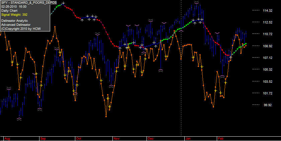Click the SPY symbol title in info box
This screenshot has height=141, width=281.
[x=29, y=3]
